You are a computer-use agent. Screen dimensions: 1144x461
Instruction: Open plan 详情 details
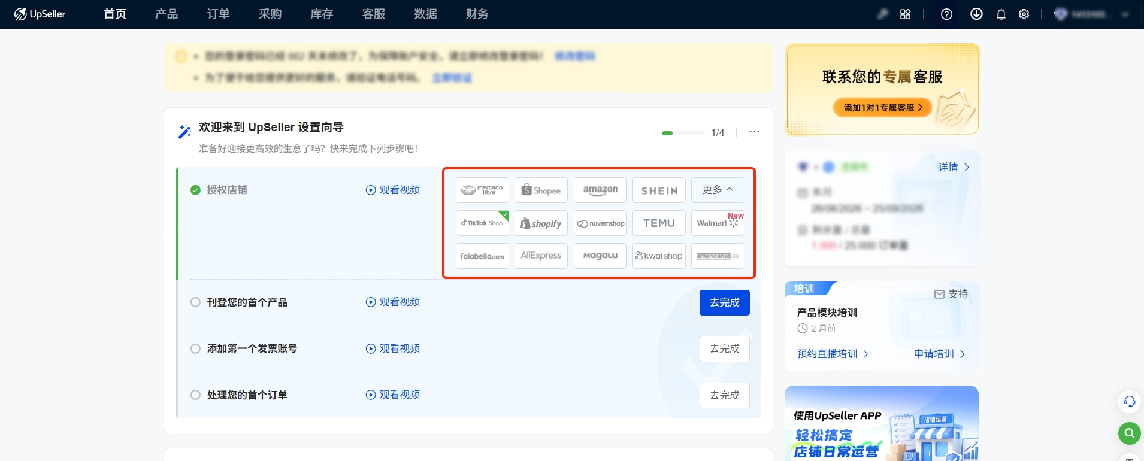pyautogui.click(x=954, y=167)
